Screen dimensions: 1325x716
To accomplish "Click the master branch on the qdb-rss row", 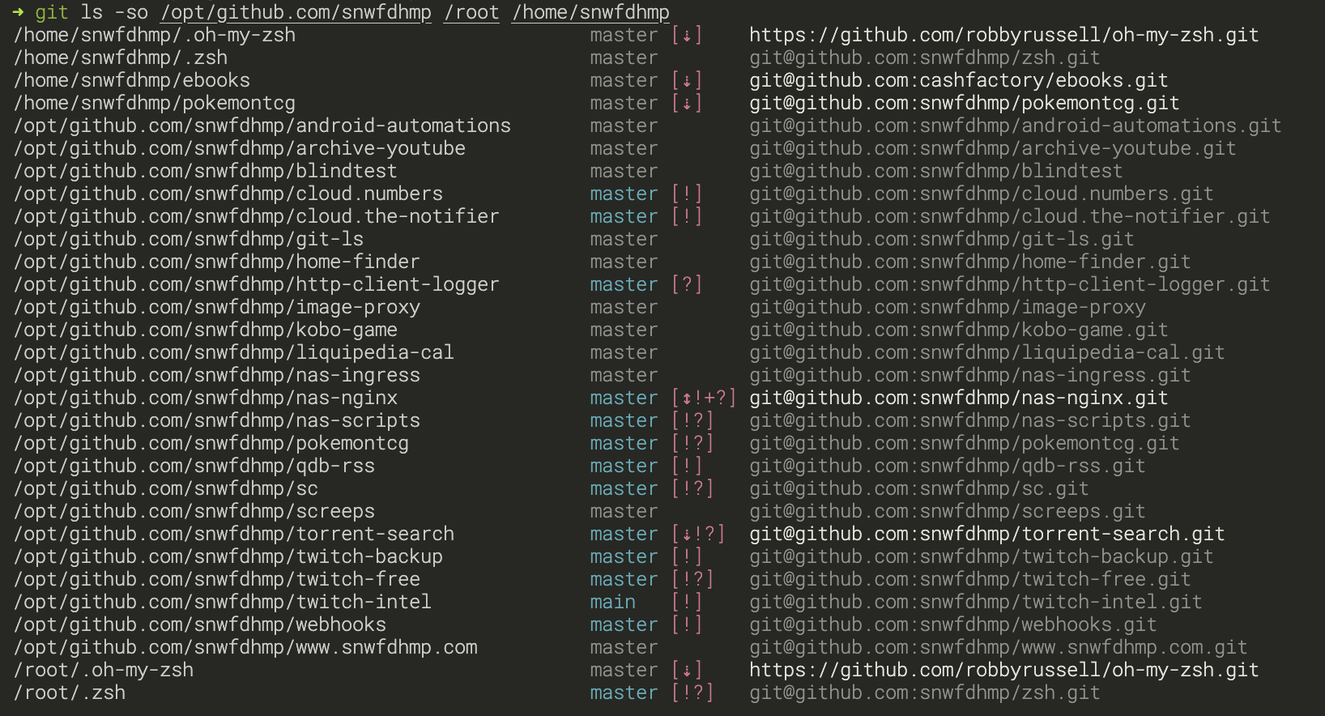I will pos(624,467).
